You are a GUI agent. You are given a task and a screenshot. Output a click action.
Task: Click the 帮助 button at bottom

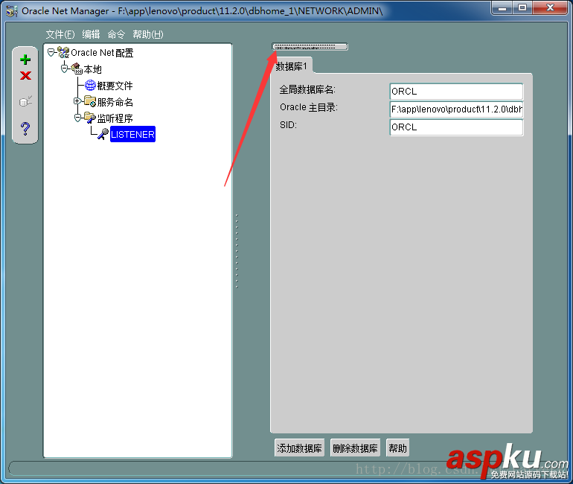397,448
